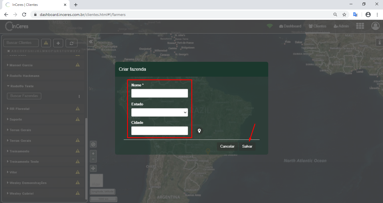Bookmark this page with the star icon
The image size is (383, 203).
coord(344,15)
